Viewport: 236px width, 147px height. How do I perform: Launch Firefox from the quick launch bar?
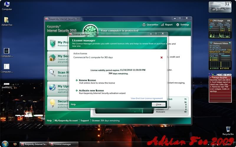point(15,144)
